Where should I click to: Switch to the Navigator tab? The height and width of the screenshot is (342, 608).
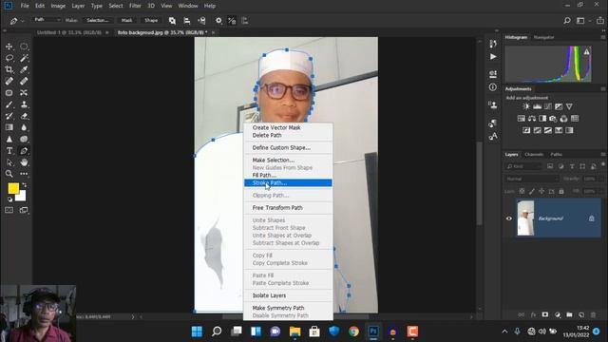tap(543, 37)
